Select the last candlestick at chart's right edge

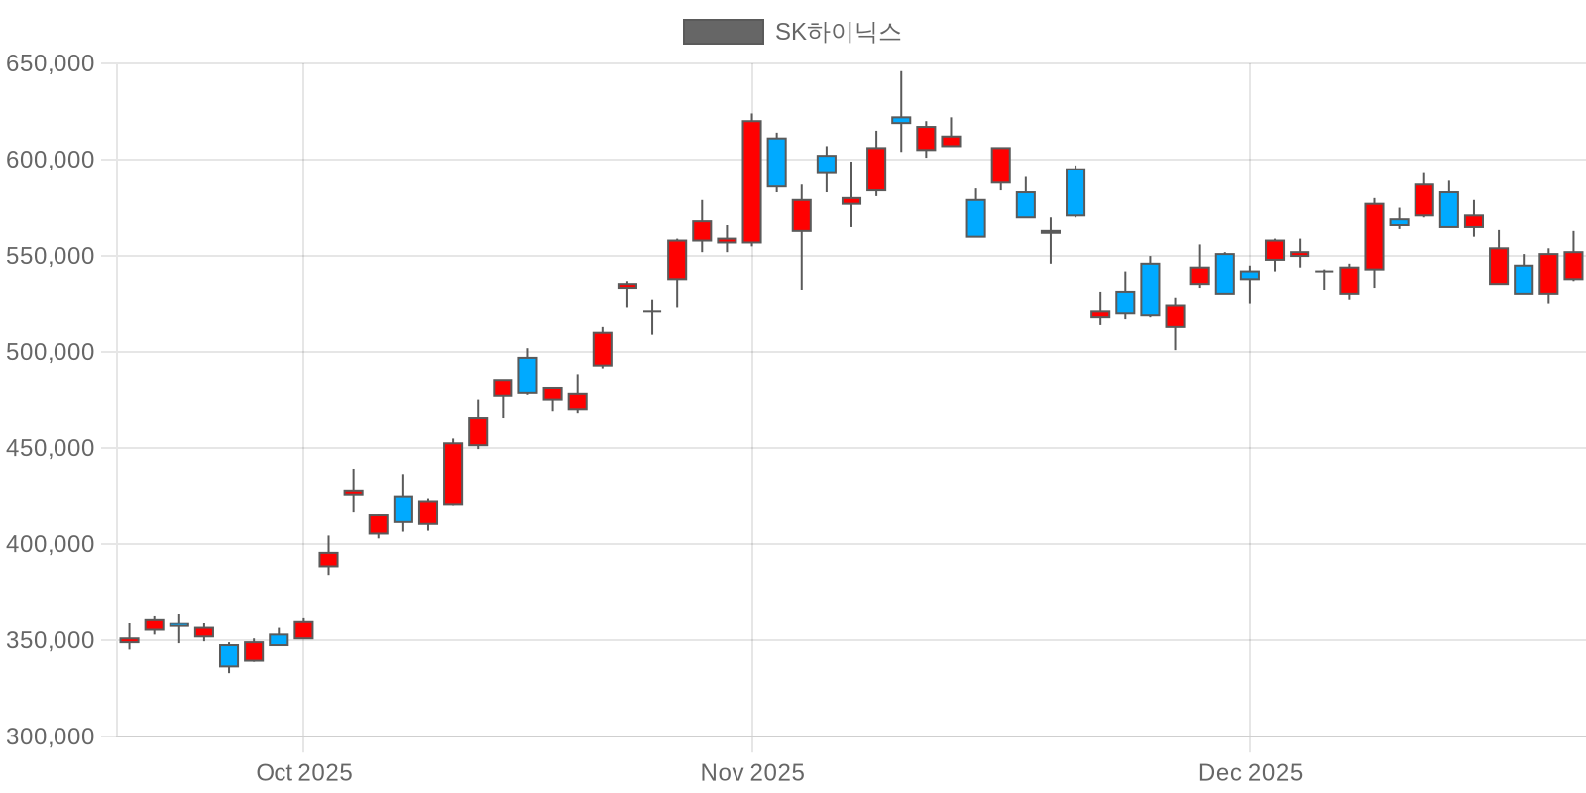click(x=1573, y=265)
